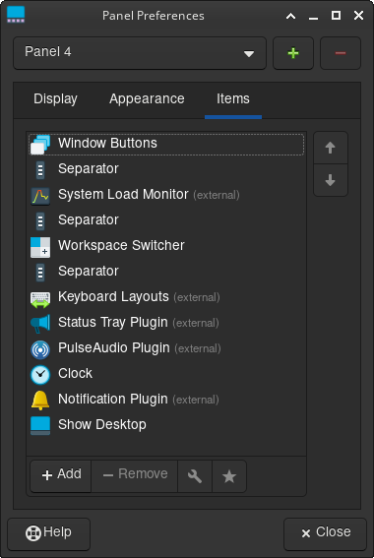374x558 pixels.
Task: Switch to the Appearance tab
Action: point(147,99)
